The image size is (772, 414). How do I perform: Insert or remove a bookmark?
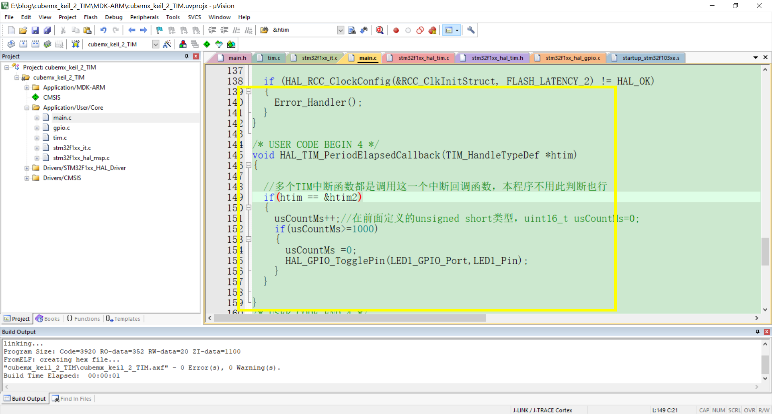point(160,30)
